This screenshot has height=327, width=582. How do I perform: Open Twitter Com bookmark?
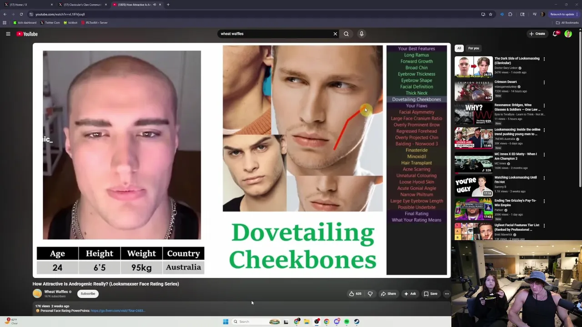[x=50, y=23]
